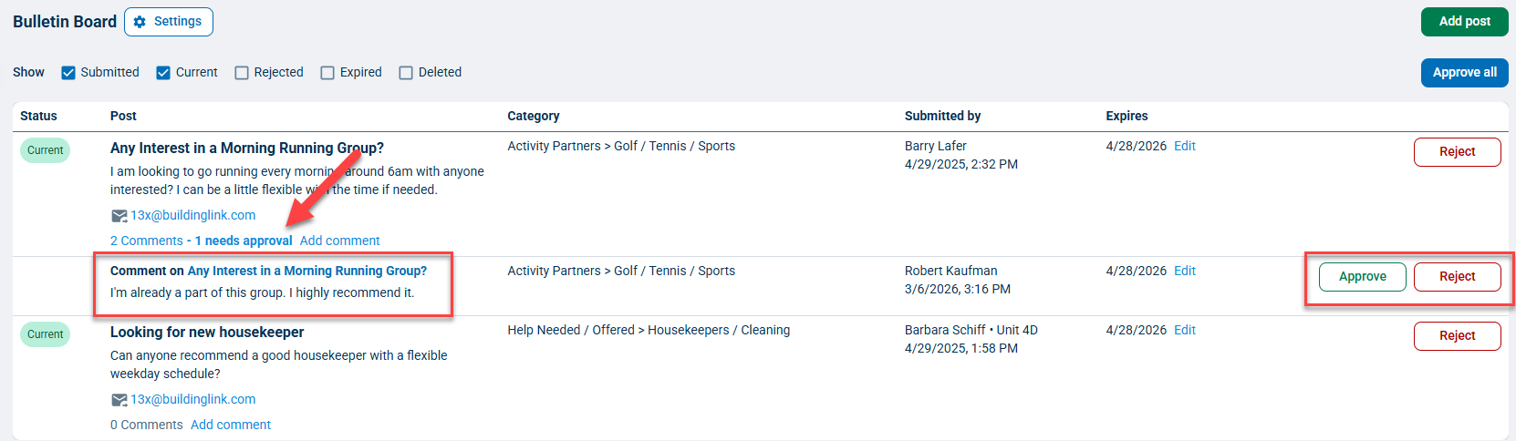Click the gear icon in Settings button
Image resolution: width=1516 pixels, height=441 pixels.
tap(140, 22)
